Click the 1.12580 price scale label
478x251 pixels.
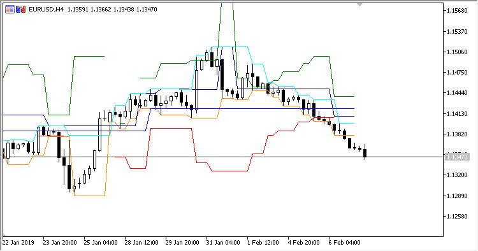pyautogui.click(x=457, y=216)
